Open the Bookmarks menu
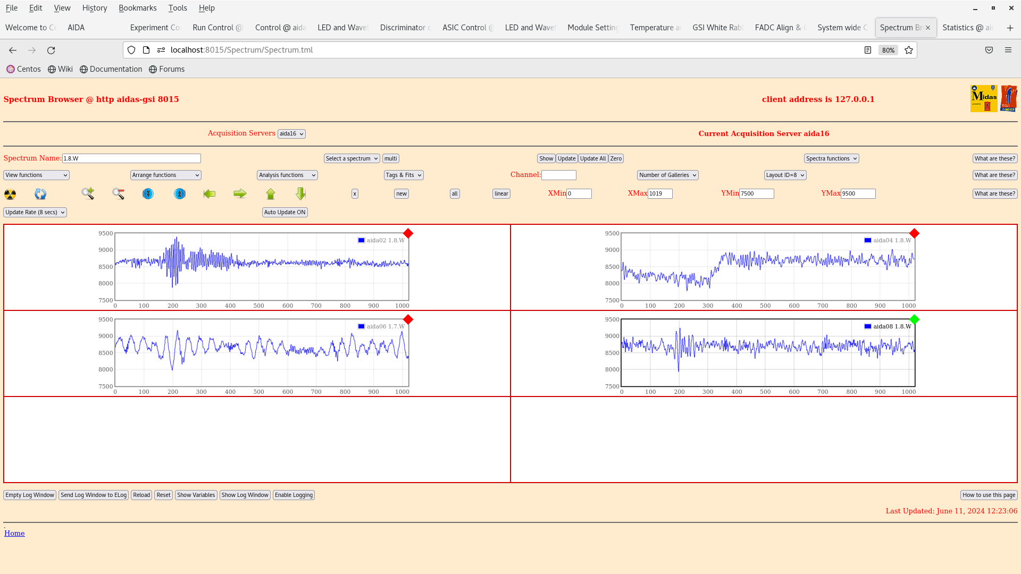1021x574 pixels. coord(137,8)
